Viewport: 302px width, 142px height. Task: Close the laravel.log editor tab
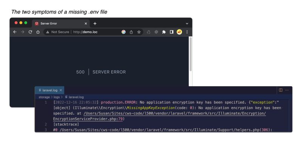point(61,90)
